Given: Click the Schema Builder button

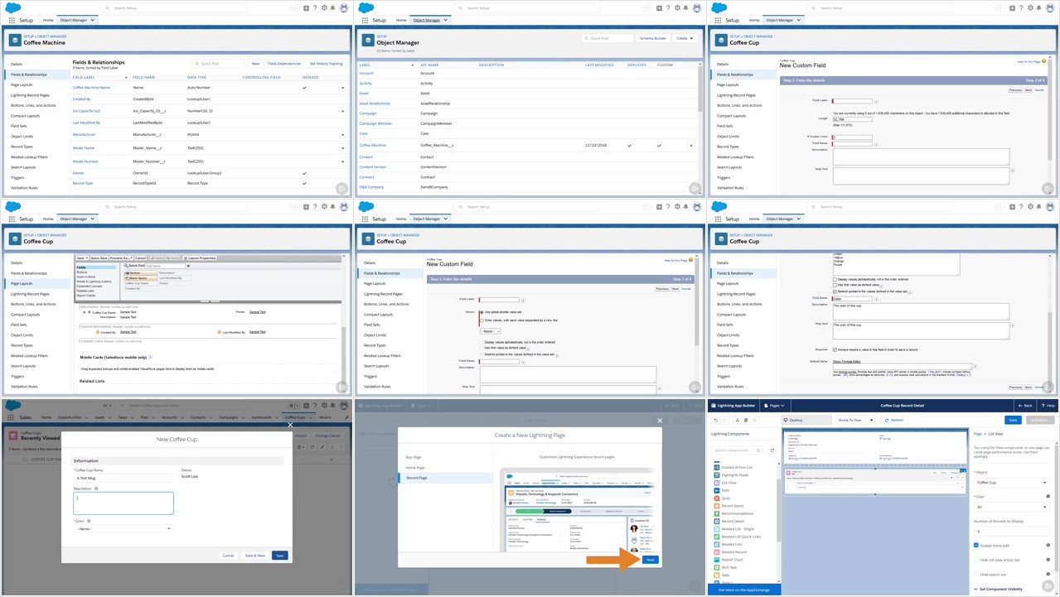Looking at the screenshot, I should 653,38.
